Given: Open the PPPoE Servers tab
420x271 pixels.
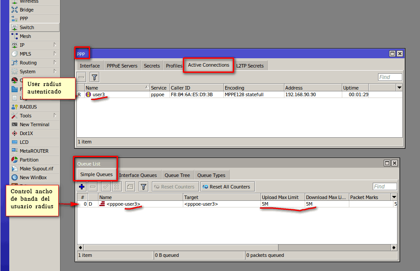Looking at the screenshot, I should point(122,65).
